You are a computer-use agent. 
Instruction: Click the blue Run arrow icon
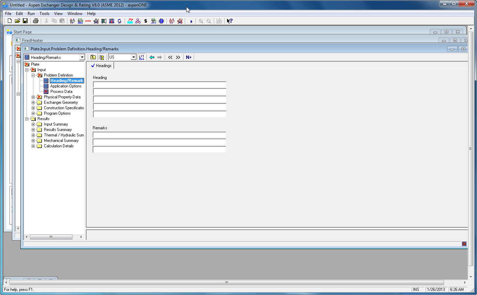pyautogui.click(x=191, y=21)
